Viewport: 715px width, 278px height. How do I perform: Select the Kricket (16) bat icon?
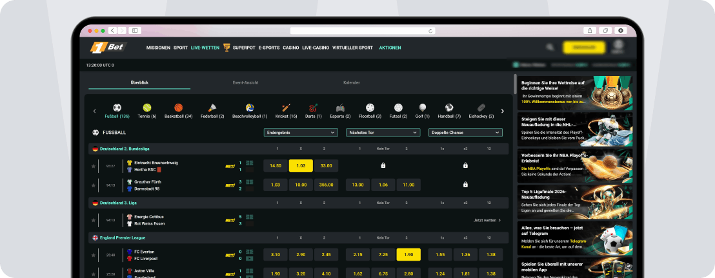coord(286,108)
